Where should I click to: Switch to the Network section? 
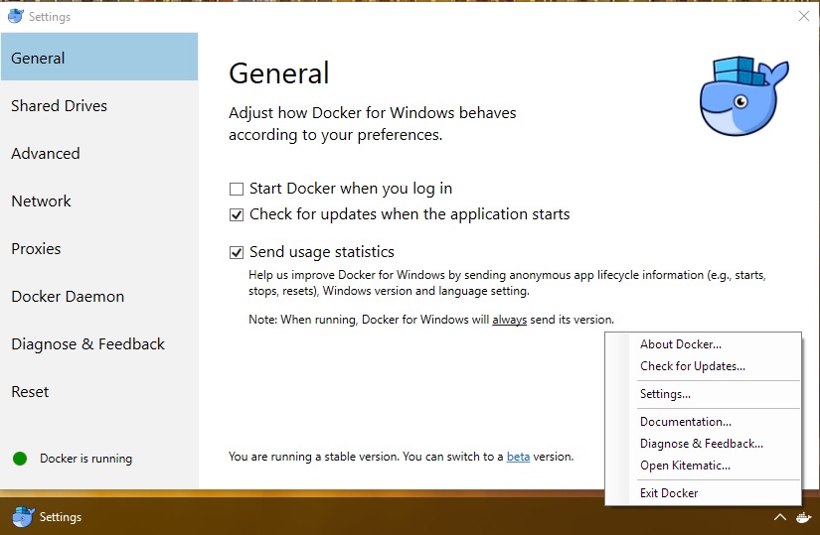[99, 201]
